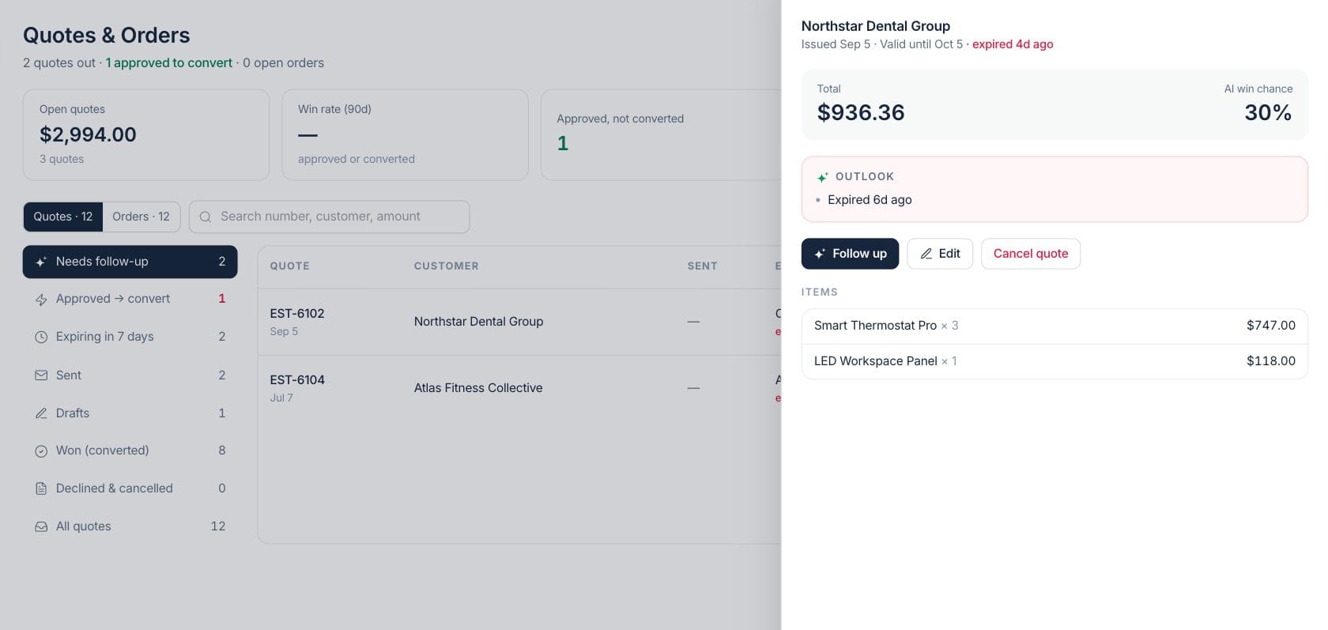
Task: Click the Smart Thermostat Pro line item
Action: (1054, 326)
